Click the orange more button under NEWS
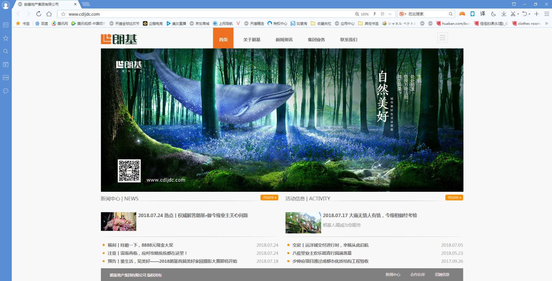This screenshot has width=552, height=281. (x=269, y=198)
